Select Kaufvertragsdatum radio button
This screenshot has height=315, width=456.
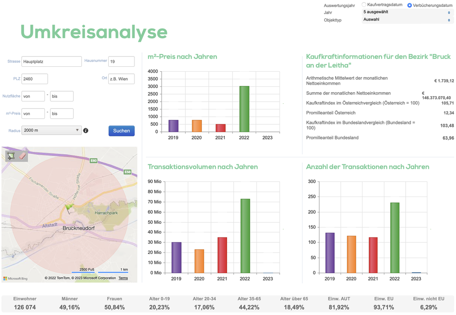coord(364,5)
